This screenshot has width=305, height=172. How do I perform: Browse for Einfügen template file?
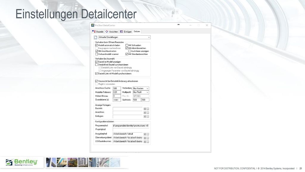[148, 116]
